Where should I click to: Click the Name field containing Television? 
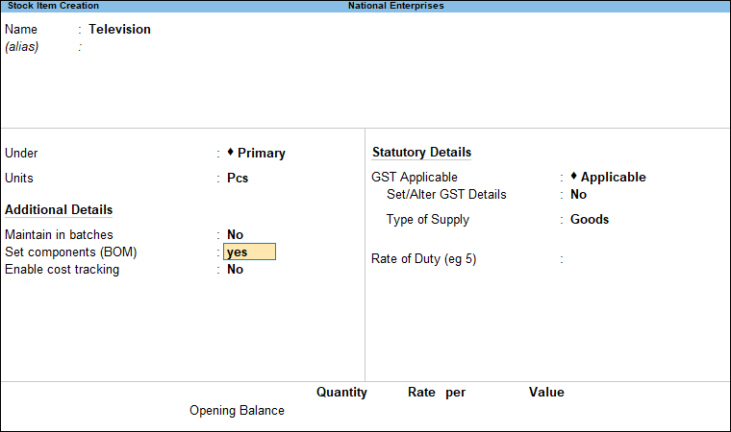(119, 30)
